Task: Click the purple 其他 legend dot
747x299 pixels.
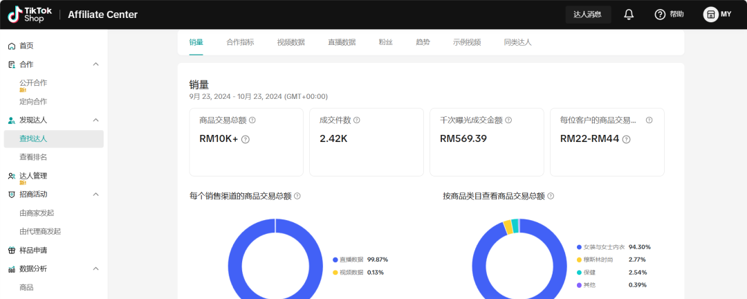Action: coord(580,285)
